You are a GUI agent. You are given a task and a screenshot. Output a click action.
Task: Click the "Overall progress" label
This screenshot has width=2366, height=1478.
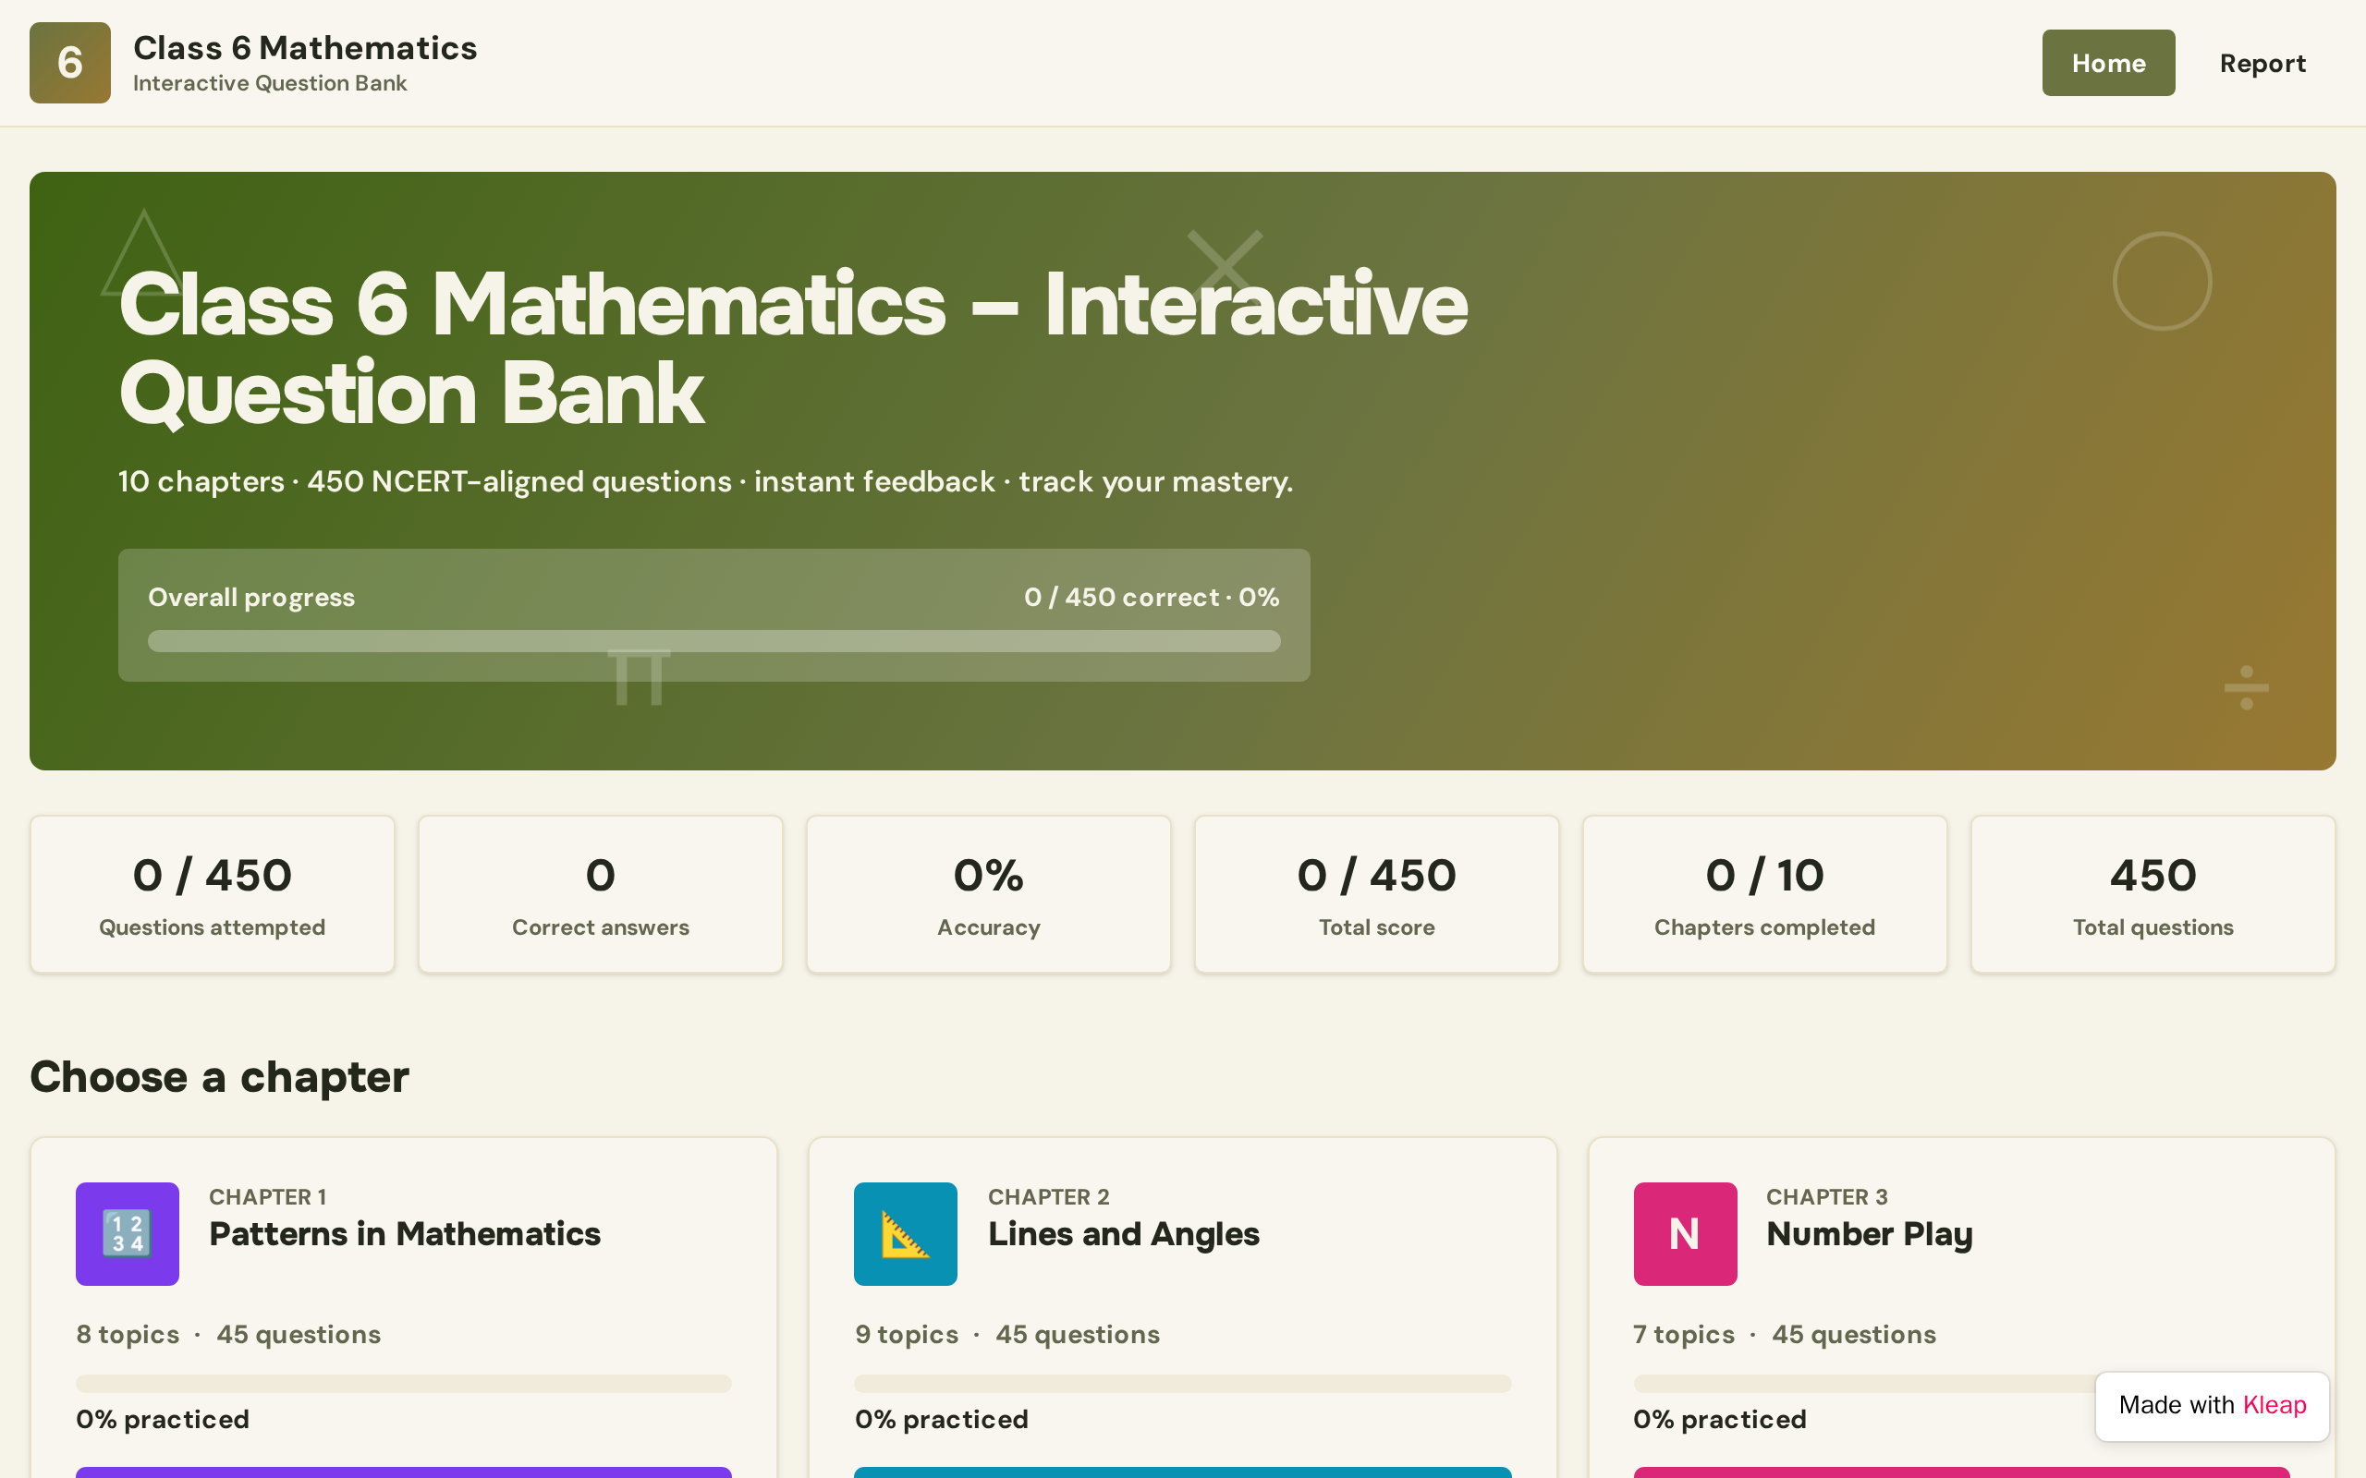(251, 598)
